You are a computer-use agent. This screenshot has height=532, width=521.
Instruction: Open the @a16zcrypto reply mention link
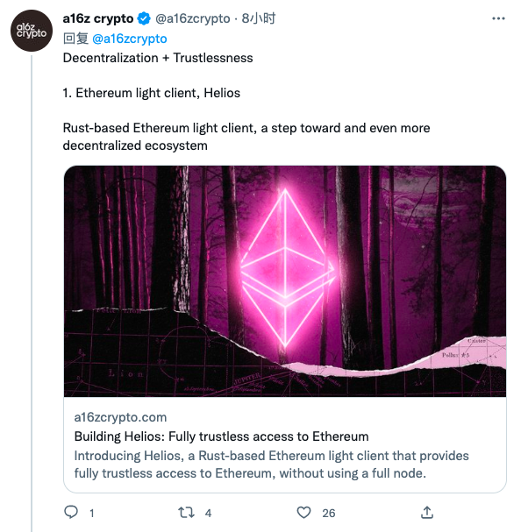coord(130,39)
